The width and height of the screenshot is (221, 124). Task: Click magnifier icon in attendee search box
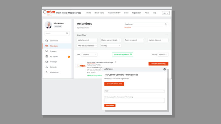166,24
